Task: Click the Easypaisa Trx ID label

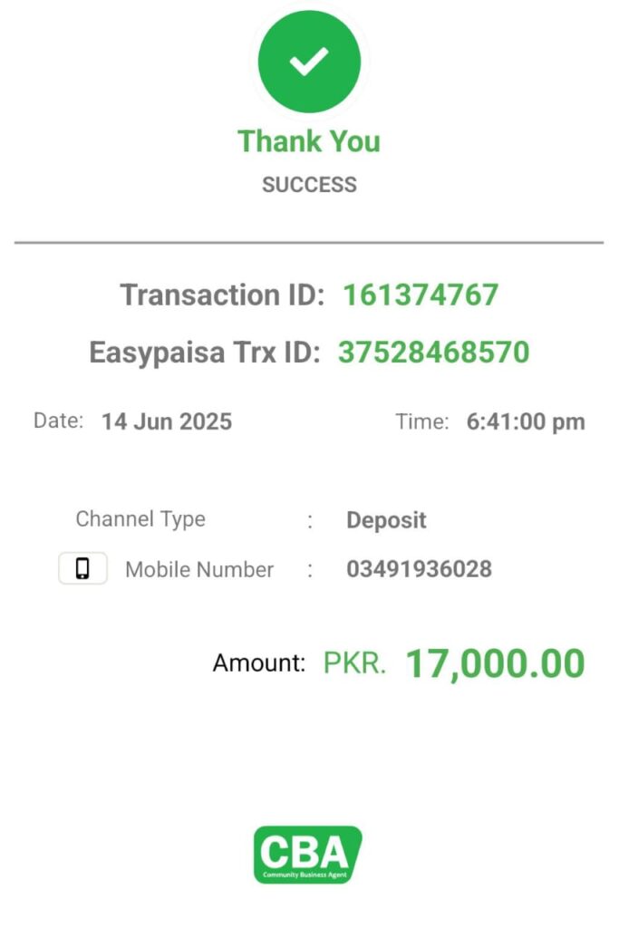Action: pyautogui.click(x=205, y=353)
